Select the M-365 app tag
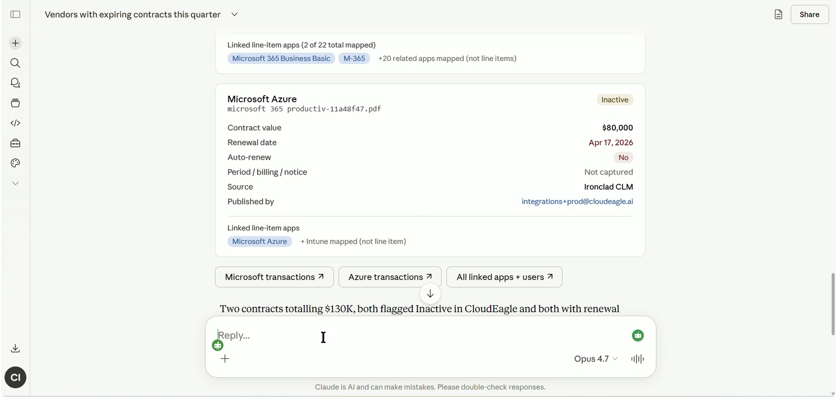 tap(354, 58)
